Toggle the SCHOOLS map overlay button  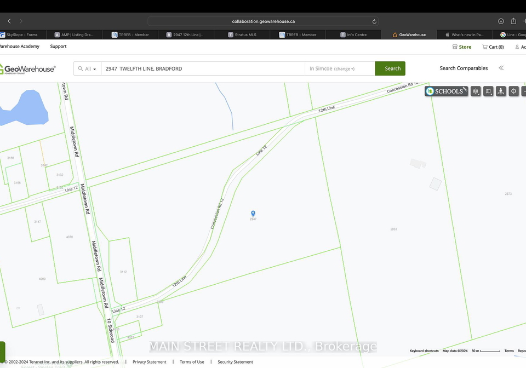pos(446,91)
